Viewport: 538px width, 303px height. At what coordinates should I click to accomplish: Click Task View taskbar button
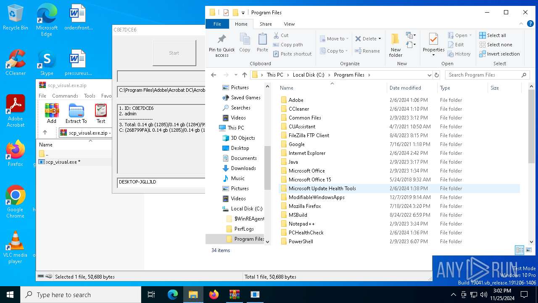click(x=151, y=295)
